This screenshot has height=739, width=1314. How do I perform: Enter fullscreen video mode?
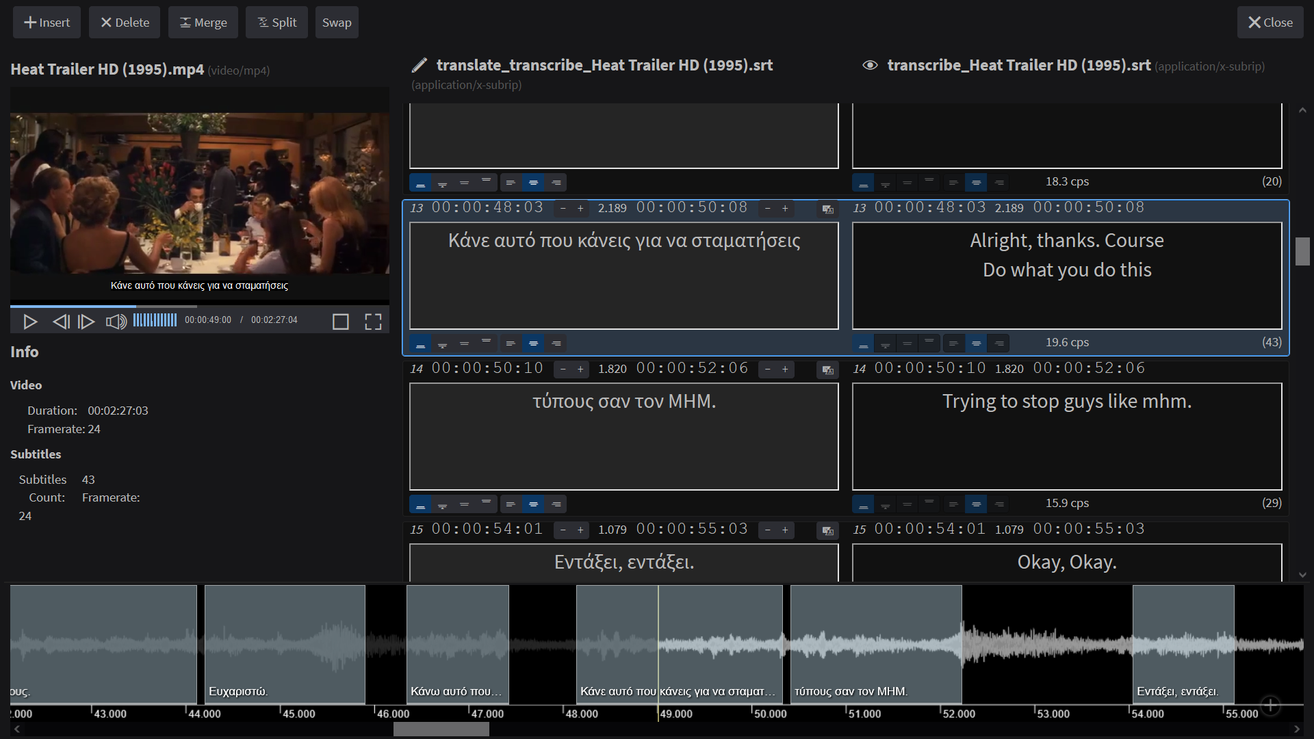point(373,322)
